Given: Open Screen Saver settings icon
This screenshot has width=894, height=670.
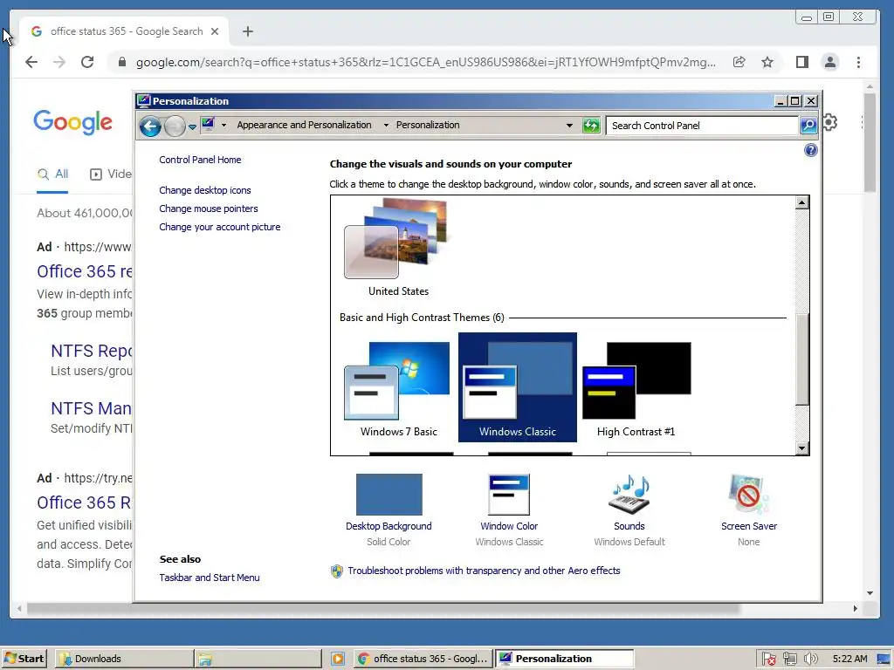Looking at the screenshot, I should tap(748, 495).
